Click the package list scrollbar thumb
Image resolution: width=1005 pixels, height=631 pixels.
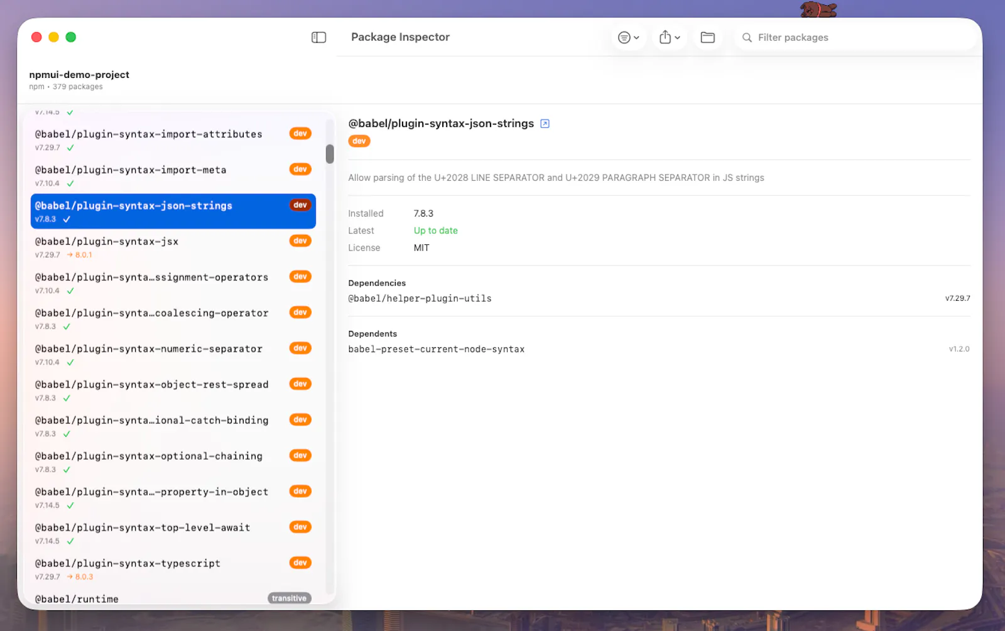pyautogui.click(x=330, y=154)
